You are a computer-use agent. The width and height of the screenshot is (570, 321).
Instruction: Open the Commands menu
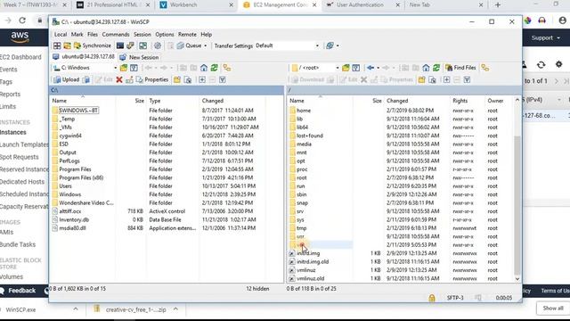click(116, 34)
